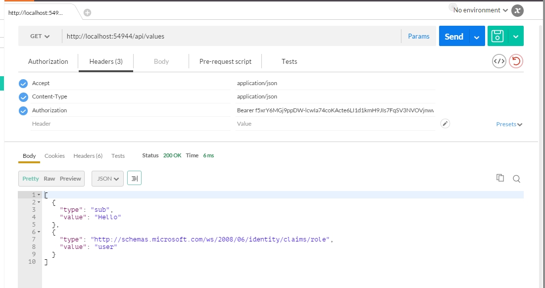Open the GET method dropdown
The width and height of the screenshot is (545, 288).
tap(40, 36)
